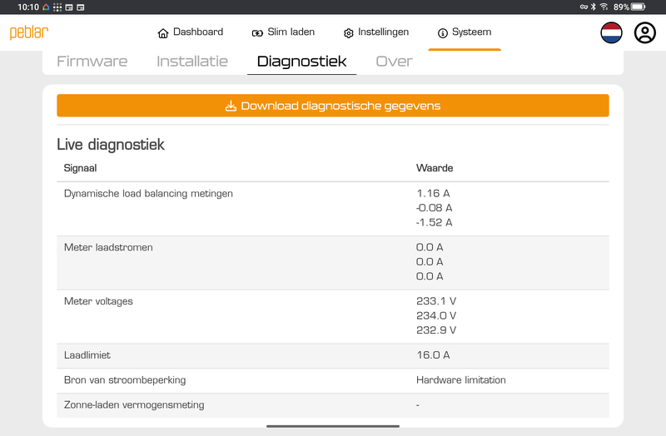
Task: Select the Laadlimiet label
Action: [x=87, y=355]
